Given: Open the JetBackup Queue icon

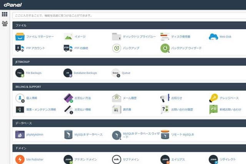Looking at the screenshot, I should click(x=116, y=73).
